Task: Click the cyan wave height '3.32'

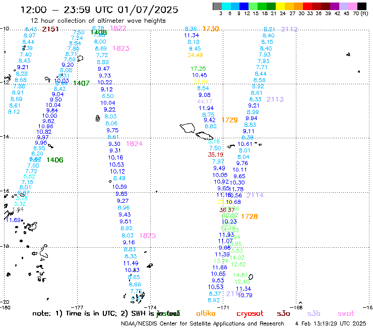Action: point(20,204)
